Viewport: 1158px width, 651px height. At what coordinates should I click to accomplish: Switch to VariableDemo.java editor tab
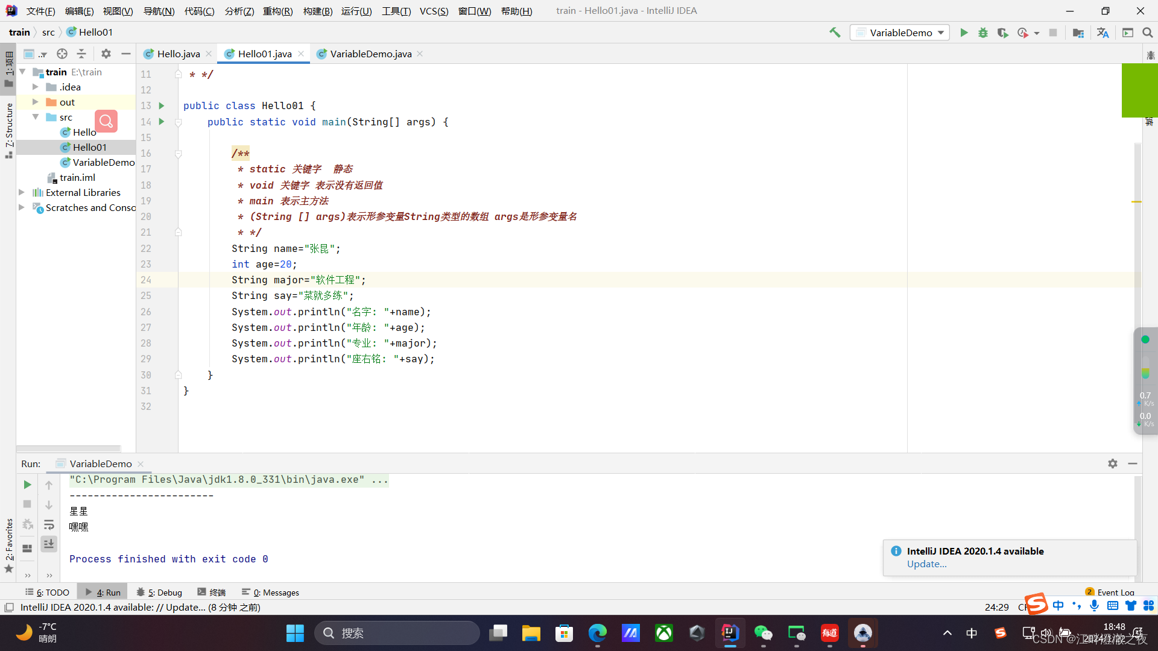pyautogui.click(x=370, y=54)
